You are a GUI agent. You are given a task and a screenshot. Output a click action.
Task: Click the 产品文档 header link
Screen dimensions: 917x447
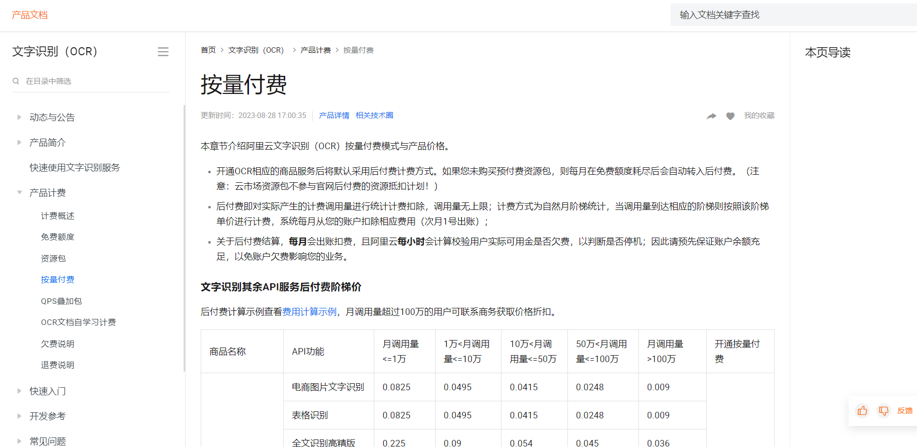tap(30, 15)
